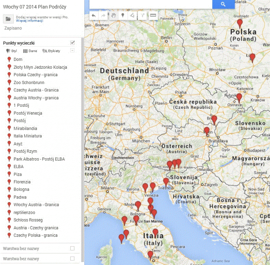Enable the second Warstwa bez nazwy checkbox
This screenshot has width=270, height=265.
72,258
